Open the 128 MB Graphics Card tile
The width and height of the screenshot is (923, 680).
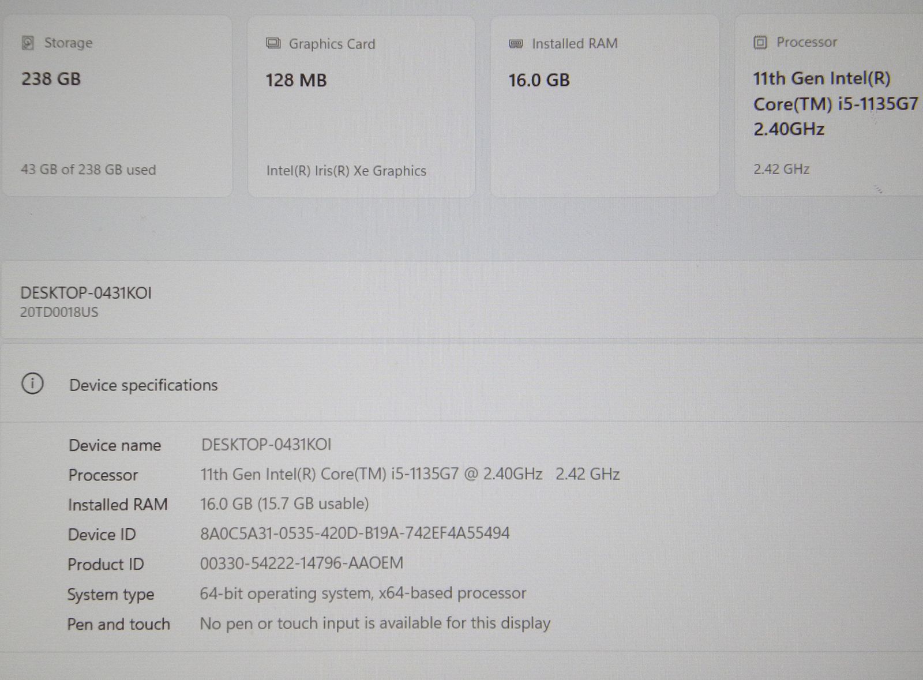point(361,107)
